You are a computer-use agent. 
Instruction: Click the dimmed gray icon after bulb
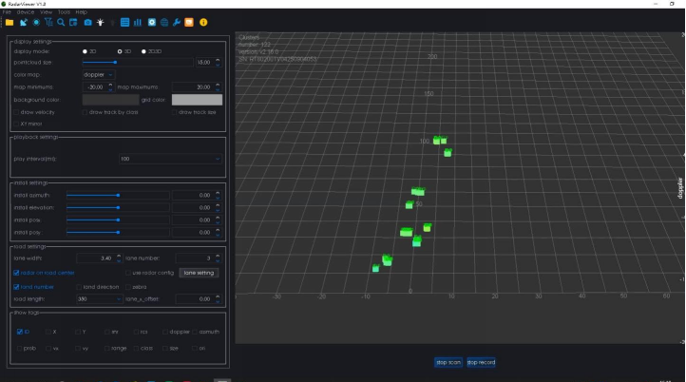(112, 22)
